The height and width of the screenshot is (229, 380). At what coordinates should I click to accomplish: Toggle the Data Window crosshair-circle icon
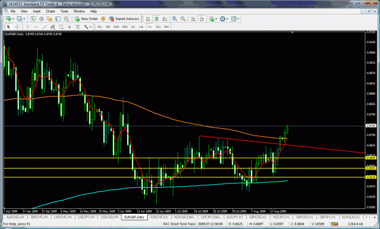tap(41, 19)
